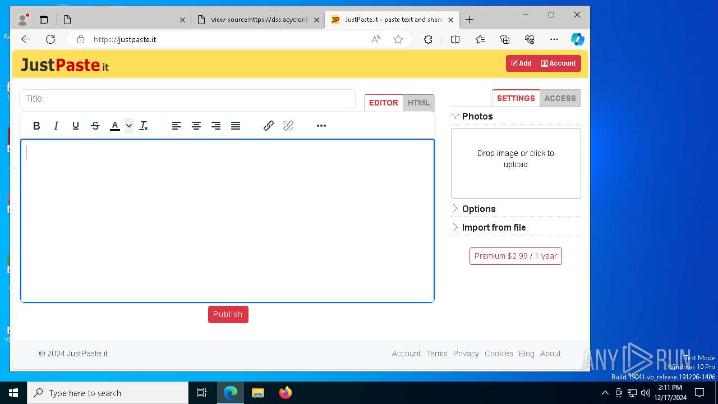Focus the main paste text area

[x=228, y=221]
